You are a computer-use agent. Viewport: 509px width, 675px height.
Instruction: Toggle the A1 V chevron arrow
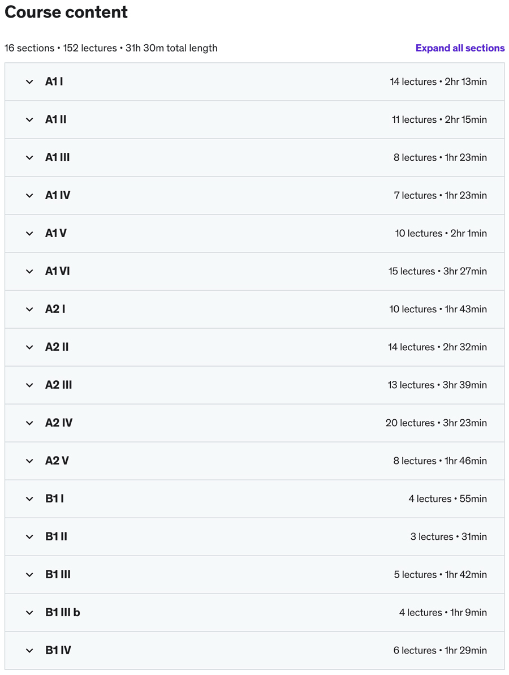click(29, 233)
